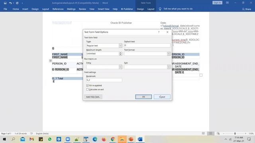The height and width of the screenshot is (143, 255).
Task: Open the View tab
Action: 92,9
